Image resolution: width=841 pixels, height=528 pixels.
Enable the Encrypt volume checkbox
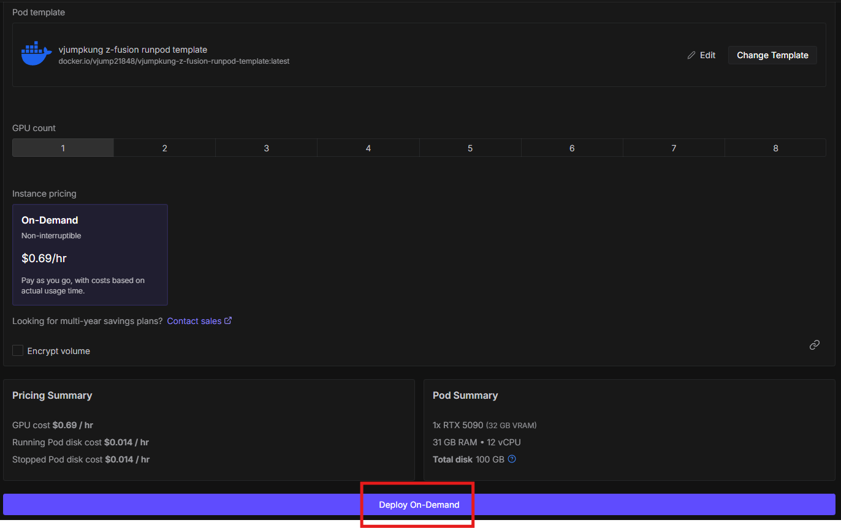click(x=18, y=350)
